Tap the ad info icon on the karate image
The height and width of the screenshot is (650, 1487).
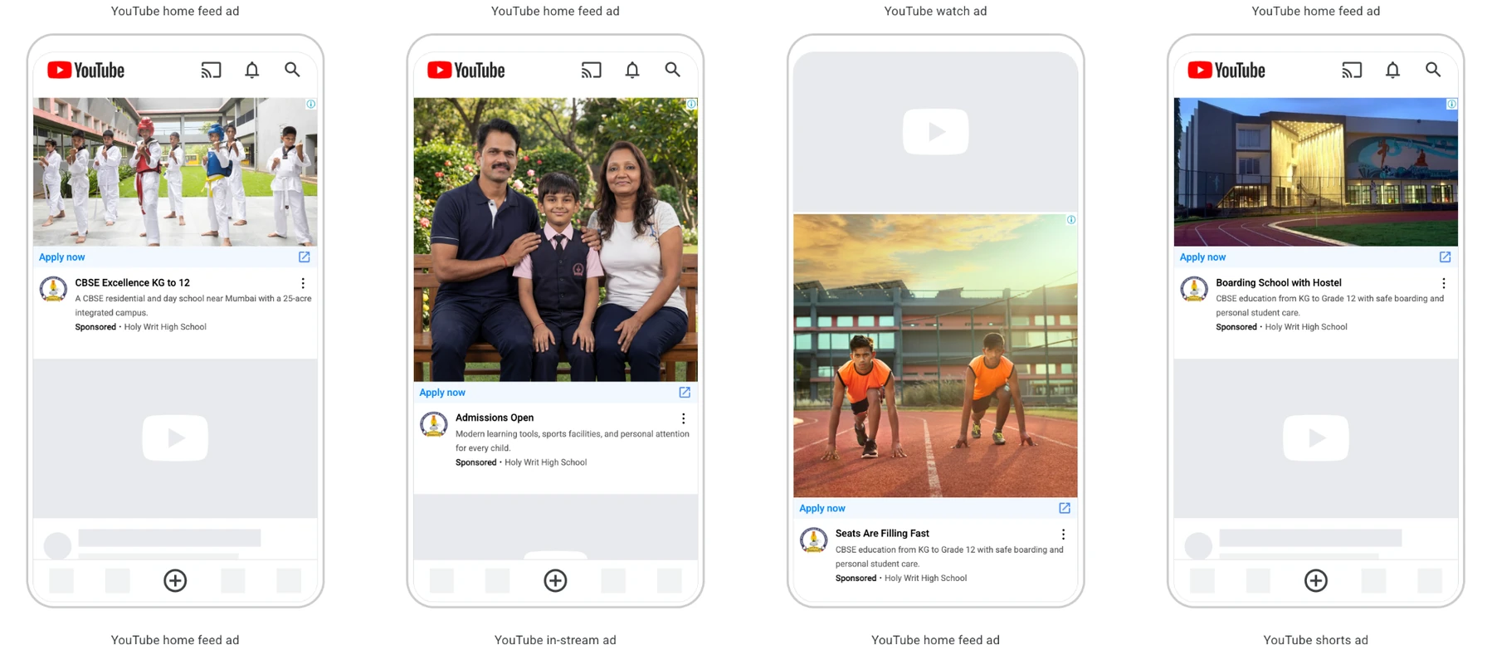(x=311, y=104)
